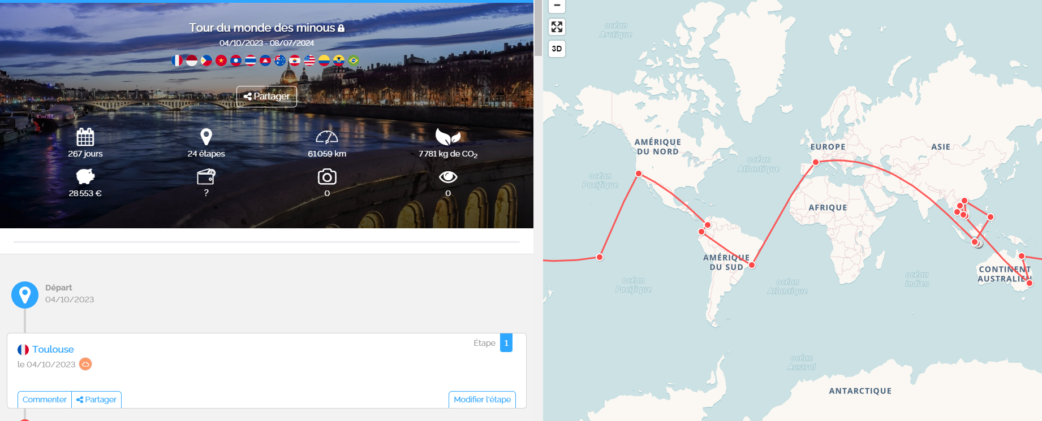Click the speedometer icon above 61059 km
Image resolution: width=1042 pixels, height=421 pixels.
(327, 137)
